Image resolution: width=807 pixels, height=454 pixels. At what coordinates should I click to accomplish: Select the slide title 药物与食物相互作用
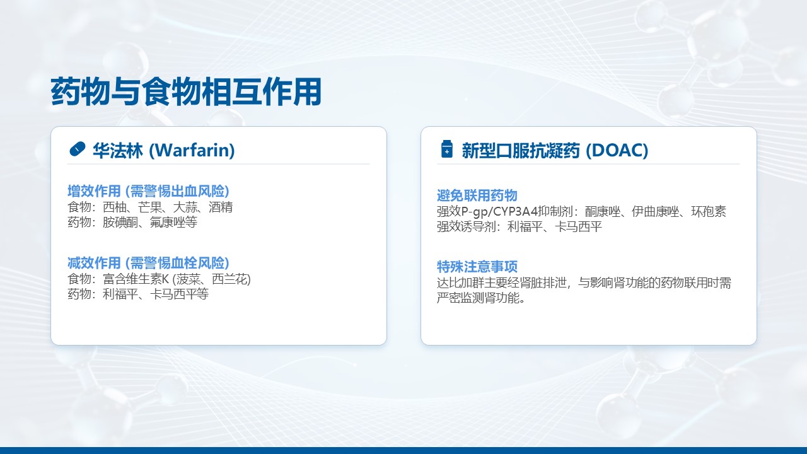[x=186, y=92]
